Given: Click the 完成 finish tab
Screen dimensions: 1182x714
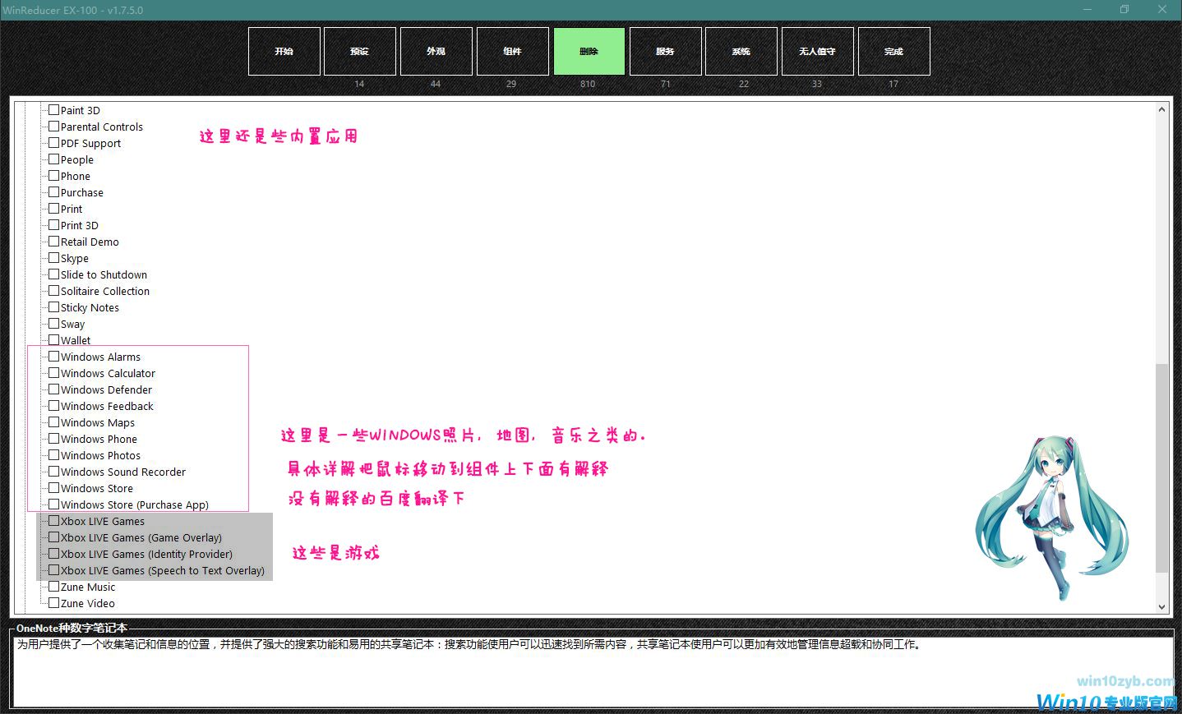Looking at the screenshot, I should [893, 51].
